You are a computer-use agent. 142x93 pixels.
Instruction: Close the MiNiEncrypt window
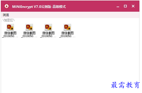pos(133,6)
